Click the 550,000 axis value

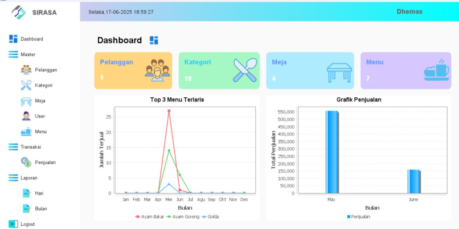(286, 112)
